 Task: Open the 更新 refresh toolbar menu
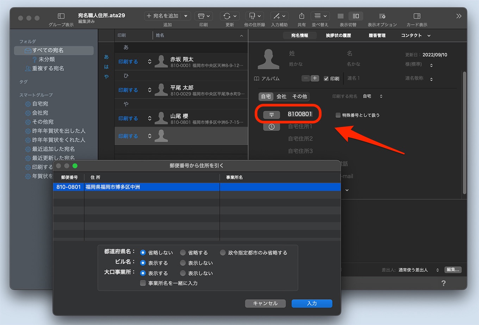[230, 16]
